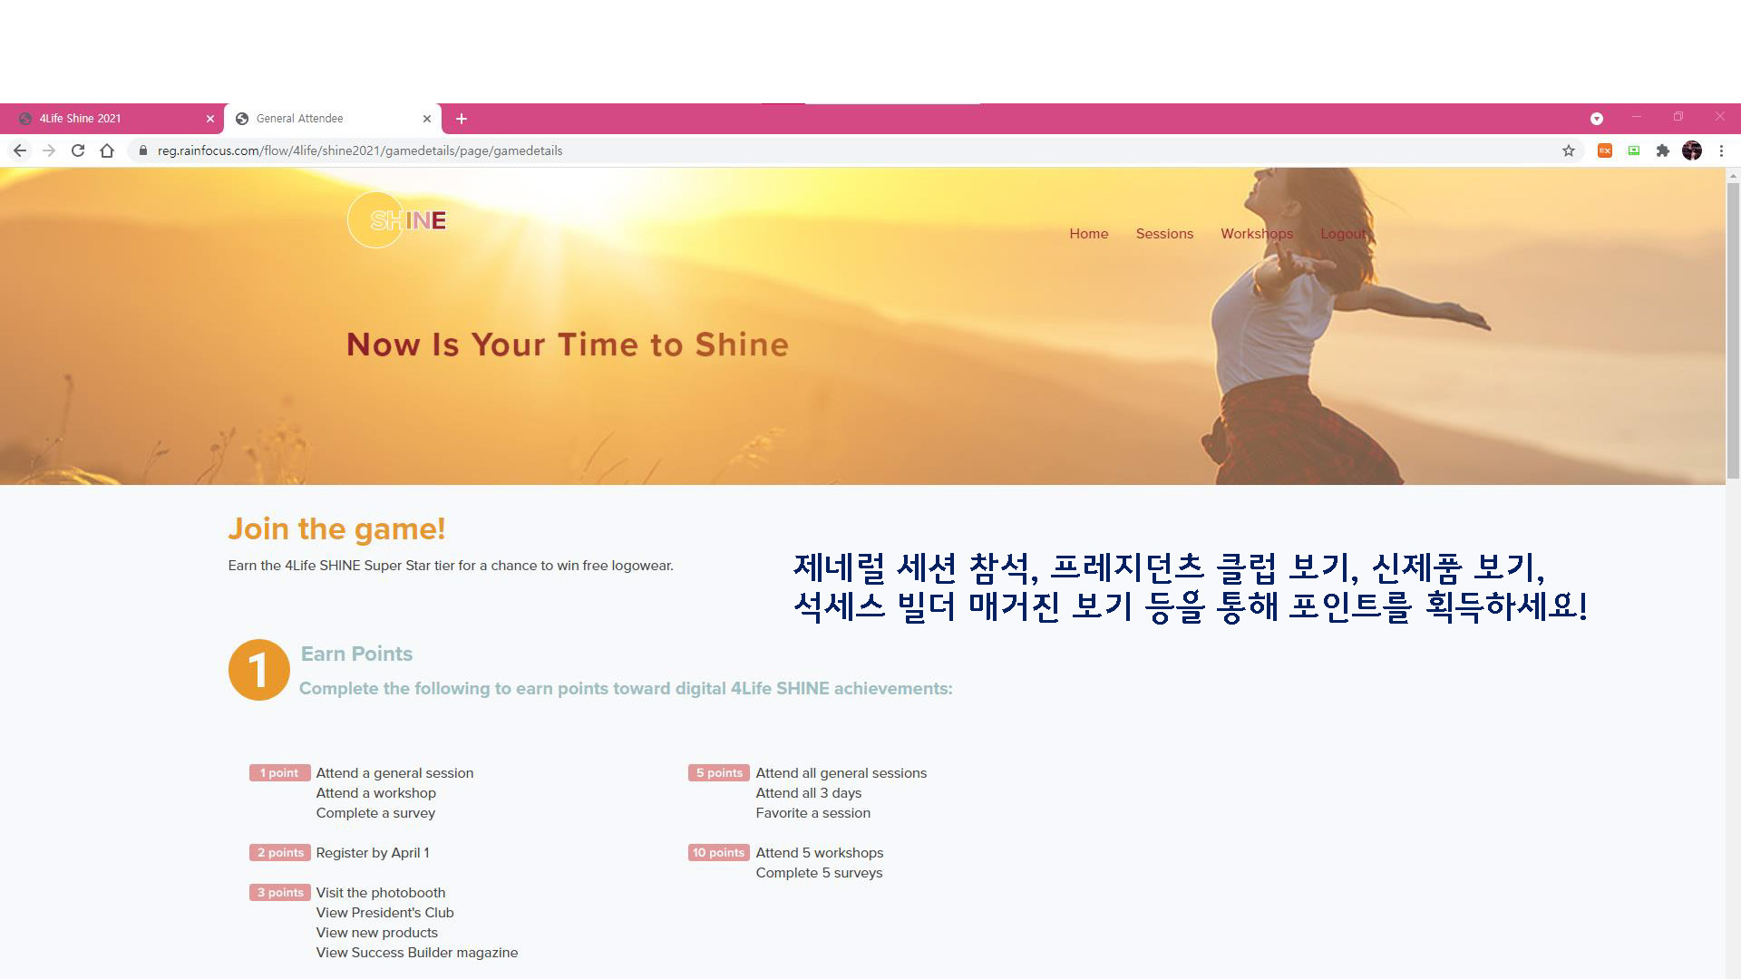1741x979 pixels.
Task: Click 'Attend all 3 days' text
Action: click(x=809, y=793)
